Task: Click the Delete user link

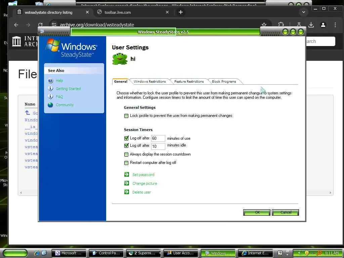Action: [141, 192]
